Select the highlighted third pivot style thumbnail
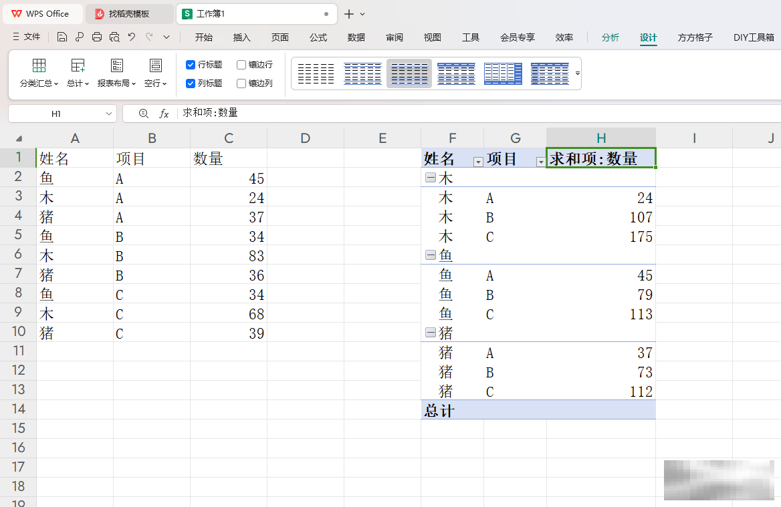The height and width of the screenshot is (507, 781). coord(409,73)
